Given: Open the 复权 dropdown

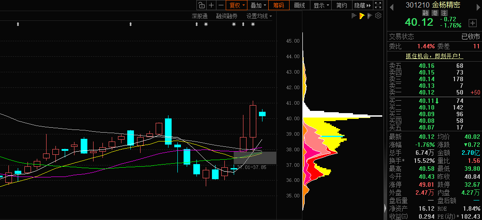Looking at the screenshot, I should [x=236, y=5].
